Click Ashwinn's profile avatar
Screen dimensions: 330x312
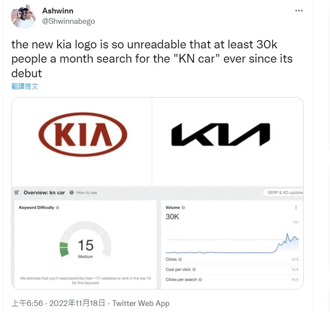[23, 17]
